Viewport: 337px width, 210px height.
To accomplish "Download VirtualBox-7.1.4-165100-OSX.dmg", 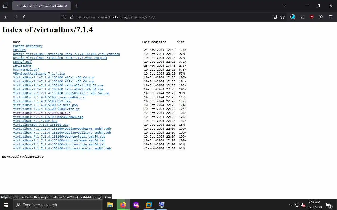I will (x=42, y=101).
